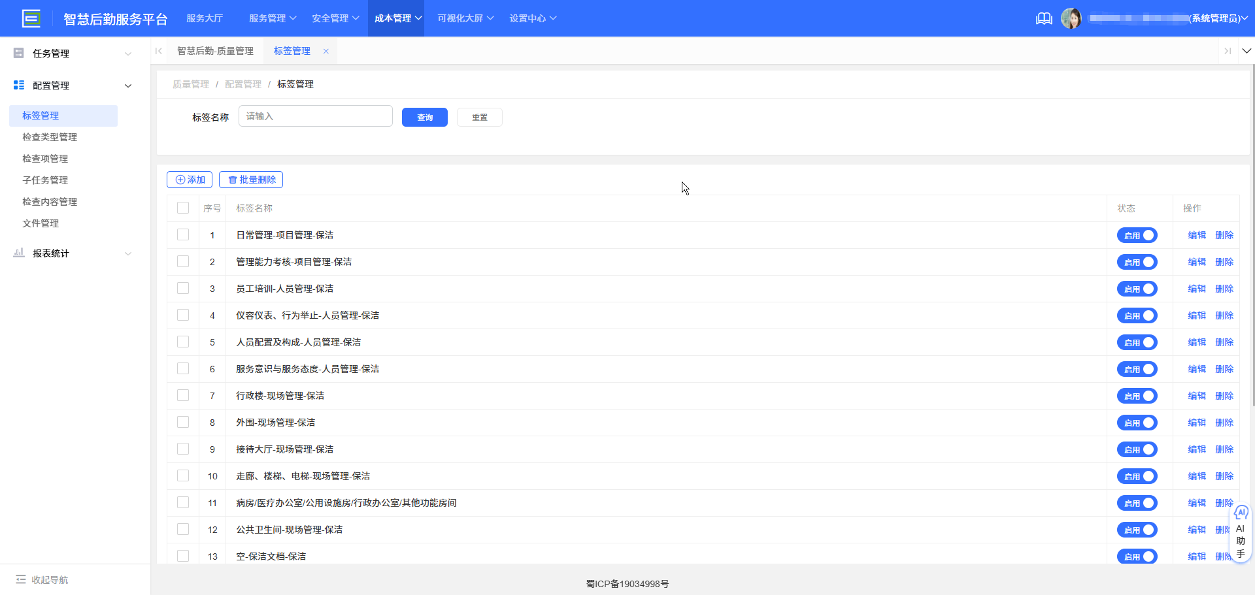Viewport: 1255px width, 595px height.
Task: Click 编辑 on row 员工培训-人员管理-保洁
Action: 1197,288
